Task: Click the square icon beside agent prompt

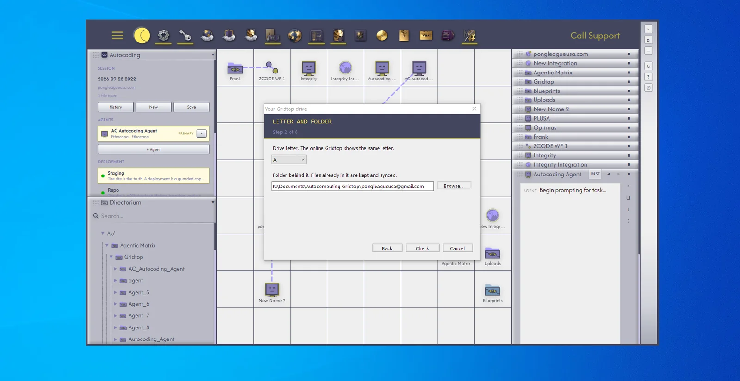Action: 629,198
